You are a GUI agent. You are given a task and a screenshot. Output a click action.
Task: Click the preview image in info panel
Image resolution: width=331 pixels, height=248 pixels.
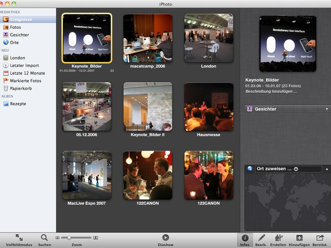(288, 43)
